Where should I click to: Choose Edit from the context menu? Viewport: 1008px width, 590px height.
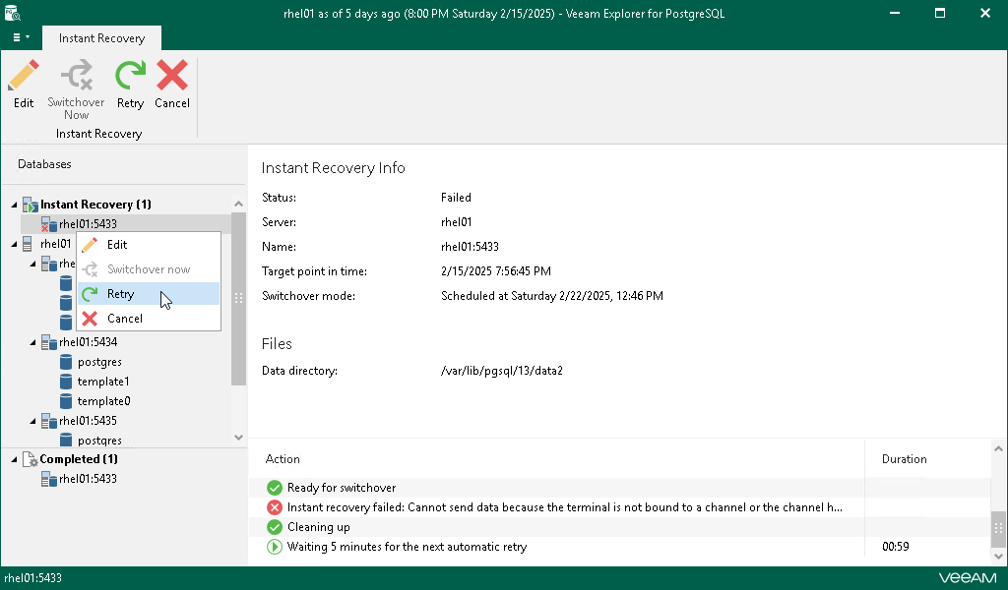coord(149,245)
